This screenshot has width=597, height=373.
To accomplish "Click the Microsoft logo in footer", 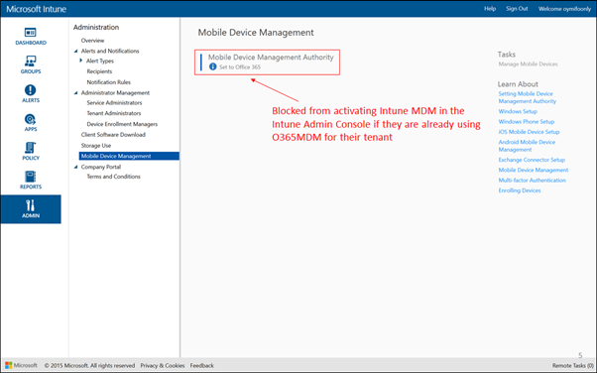I will coord(9,365).
